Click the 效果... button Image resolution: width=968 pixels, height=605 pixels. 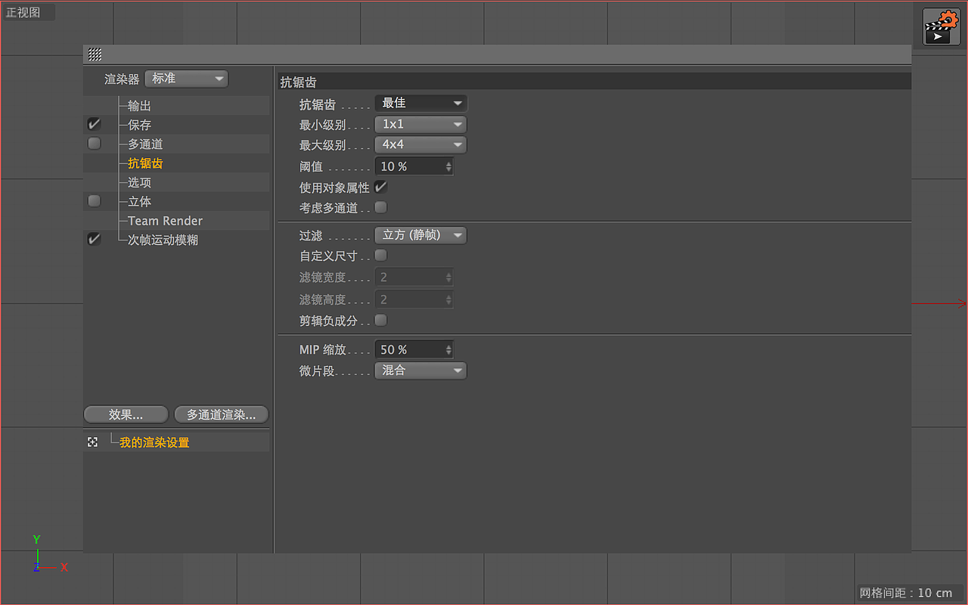[x=126, y=414]
